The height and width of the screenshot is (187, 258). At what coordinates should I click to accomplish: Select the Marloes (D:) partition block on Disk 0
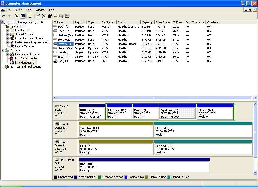click(119, 112)
